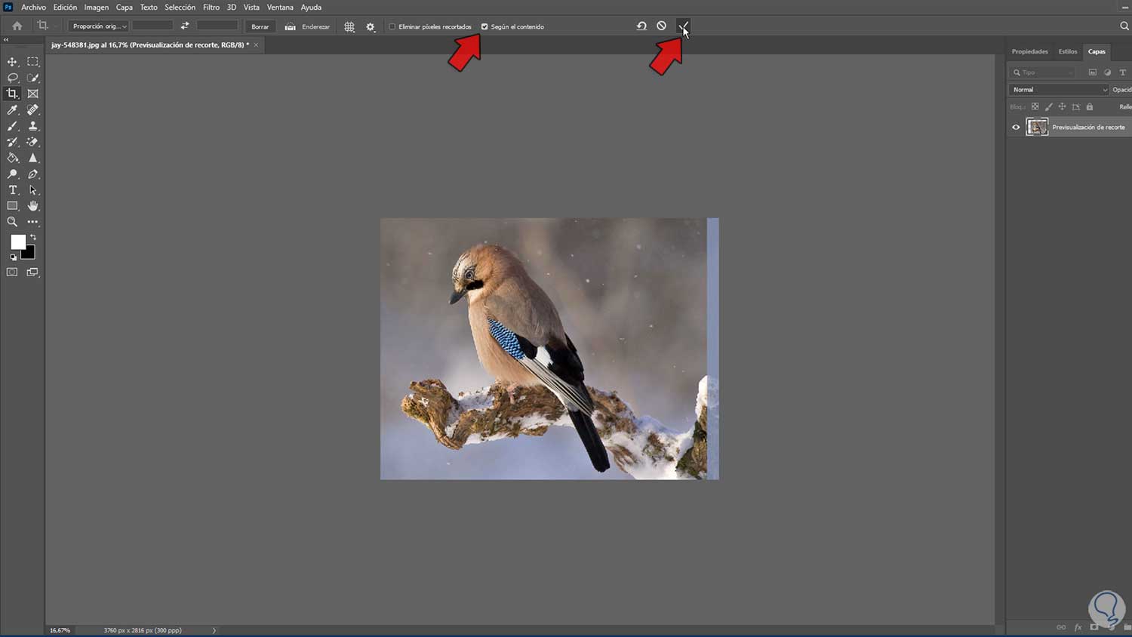Toggle pixel layer filter

click(x=1092, y=72)
